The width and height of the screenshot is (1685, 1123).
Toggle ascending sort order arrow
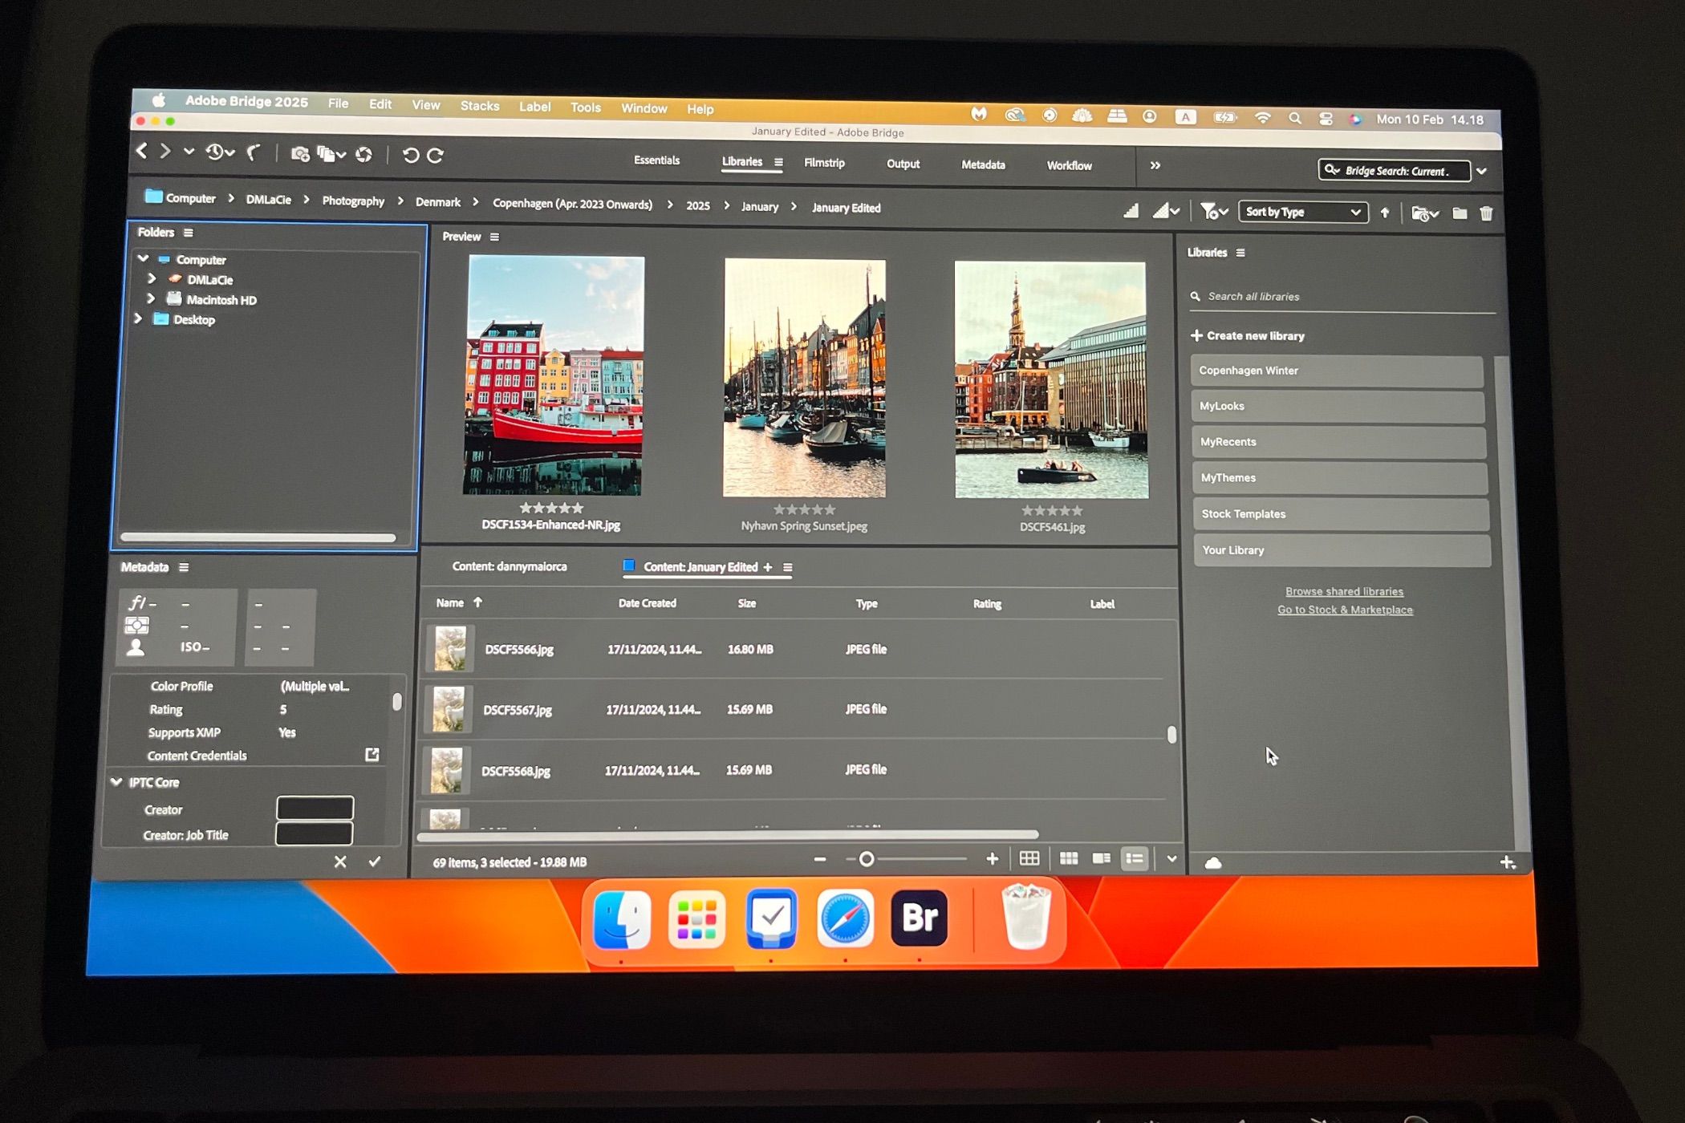[1386, 213]
